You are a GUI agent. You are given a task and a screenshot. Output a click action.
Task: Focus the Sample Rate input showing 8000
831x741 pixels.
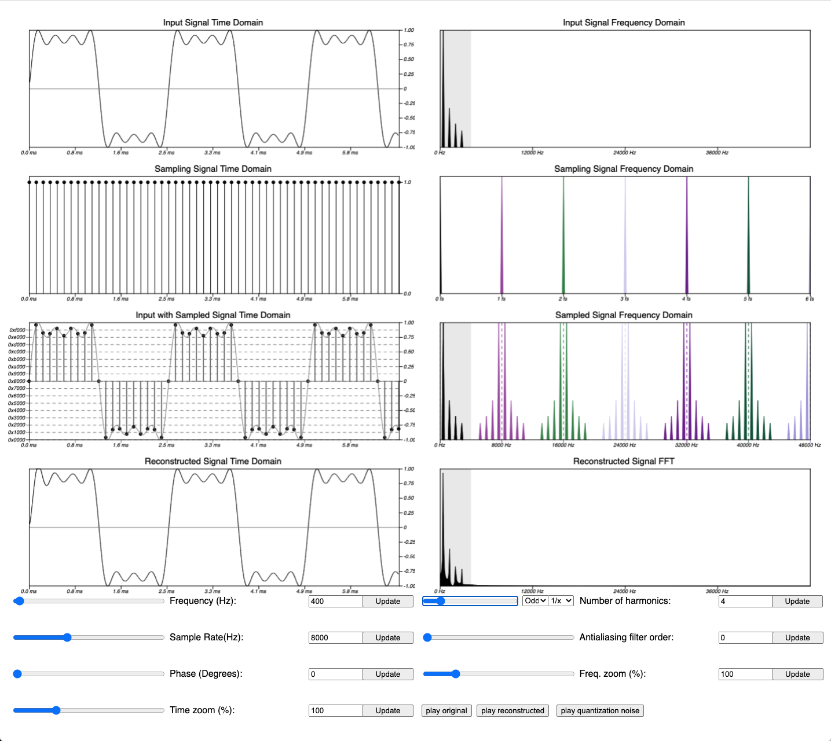(336, 637)
